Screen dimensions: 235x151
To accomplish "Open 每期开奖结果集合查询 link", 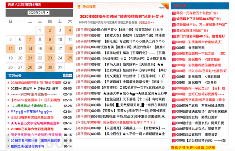I will coord(32,117).
